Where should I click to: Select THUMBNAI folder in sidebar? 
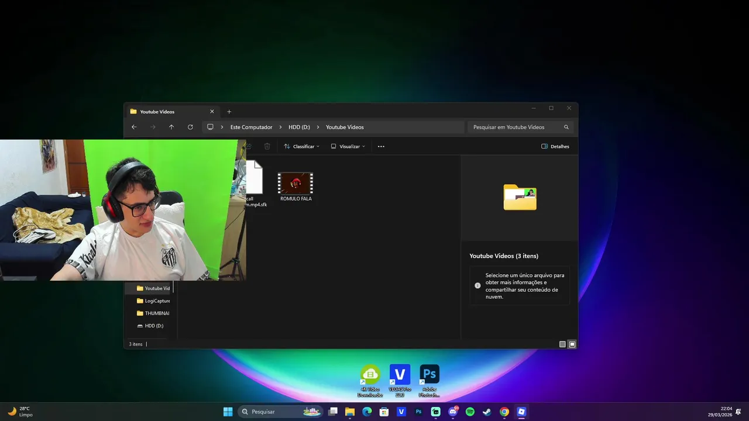pyautogui.click(x=153, y=313)
